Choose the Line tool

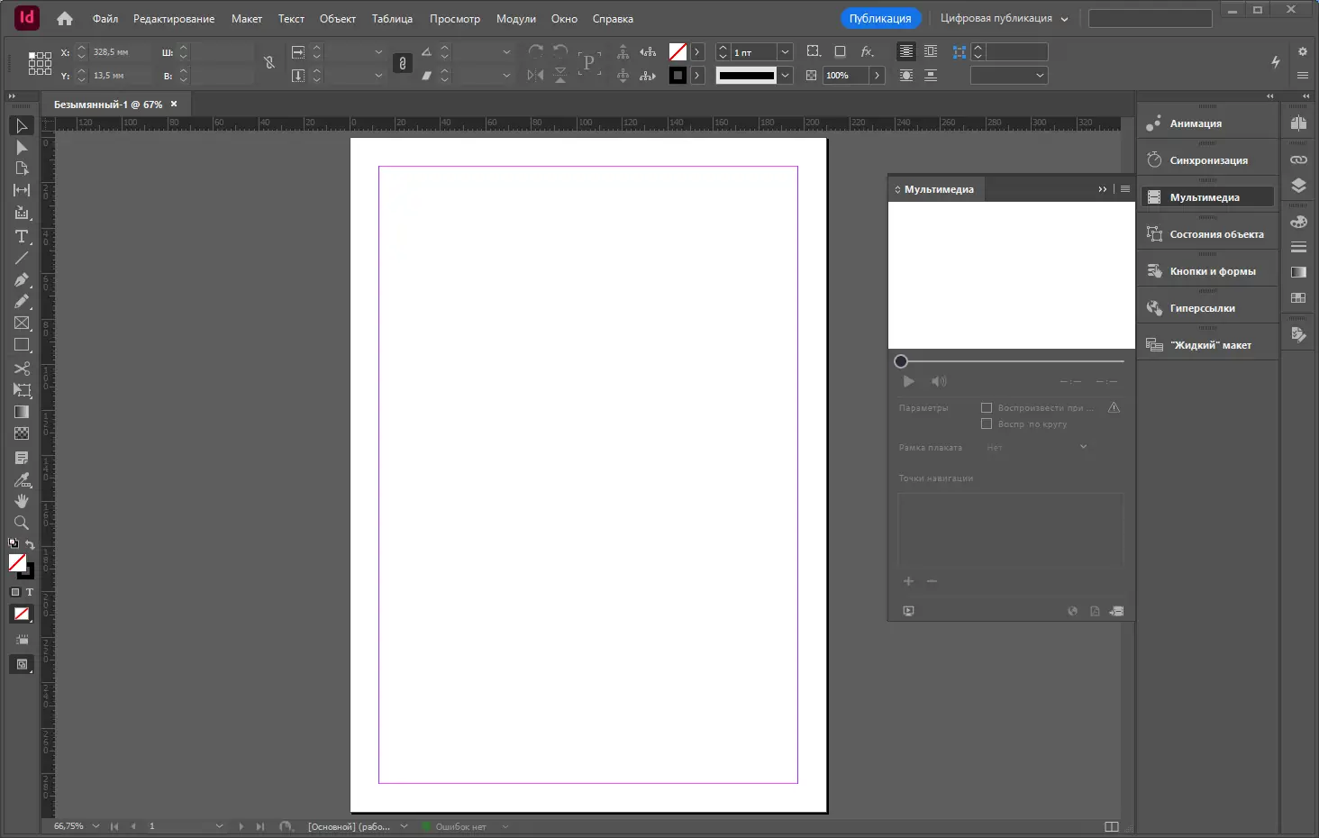[22, 259]
